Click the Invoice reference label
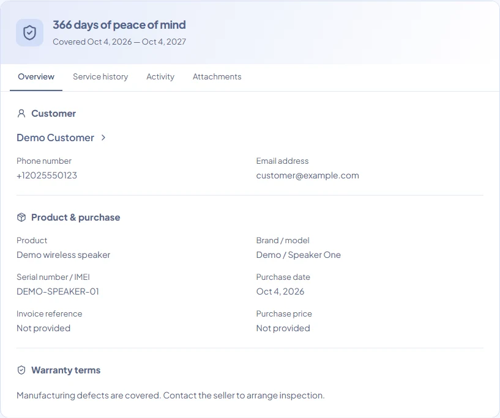 point(50,314)
